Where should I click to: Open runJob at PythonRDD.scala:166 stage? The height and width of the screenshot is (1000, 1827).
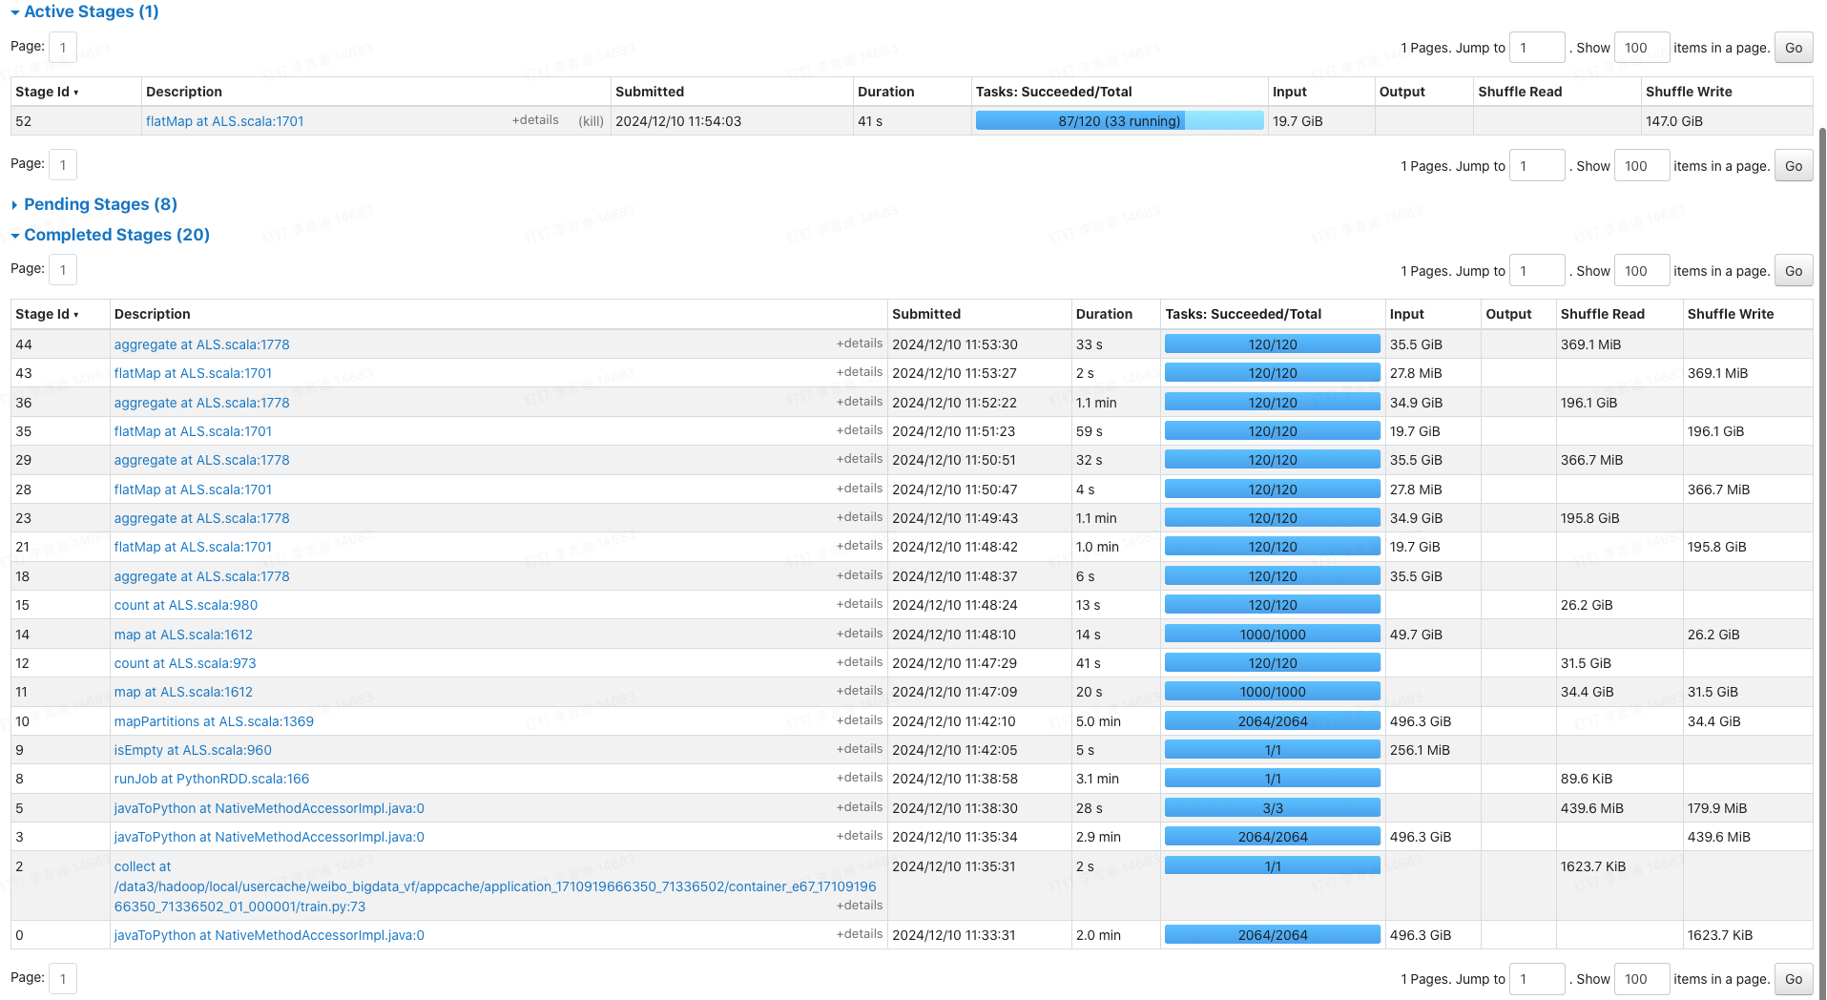pos(212,779)
